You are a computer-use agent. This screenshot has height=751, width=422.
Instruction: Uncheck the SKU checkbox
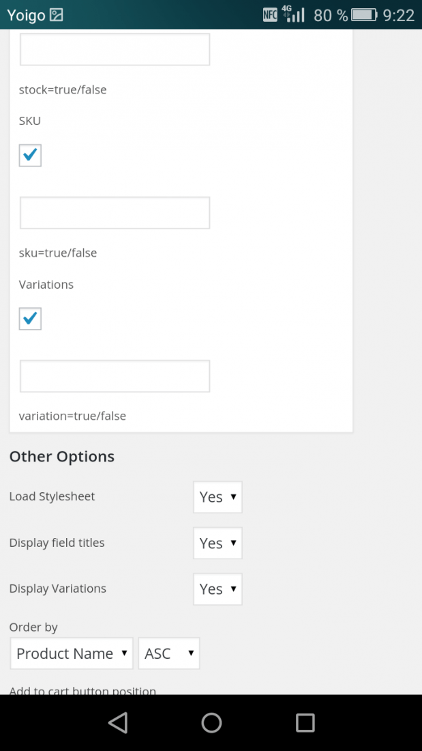pos(30,155)
